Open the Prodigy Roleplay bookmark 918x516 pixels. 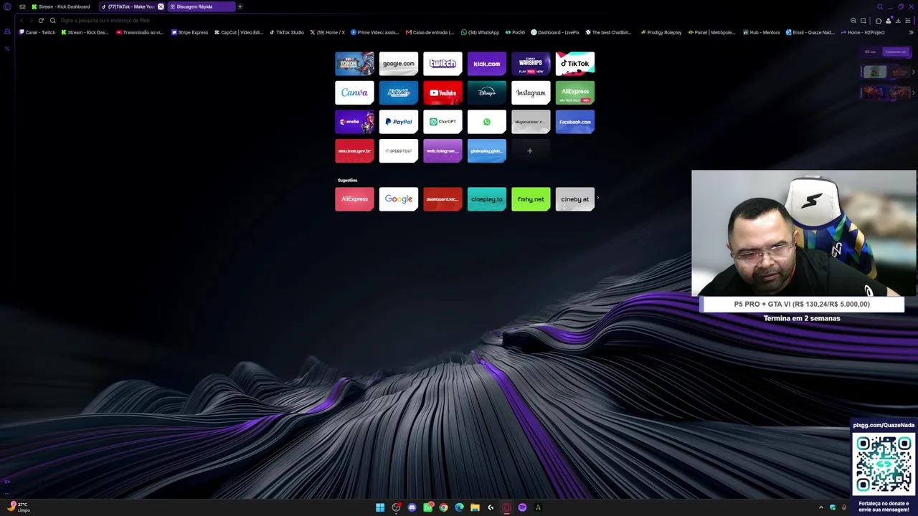click(661, 32)
